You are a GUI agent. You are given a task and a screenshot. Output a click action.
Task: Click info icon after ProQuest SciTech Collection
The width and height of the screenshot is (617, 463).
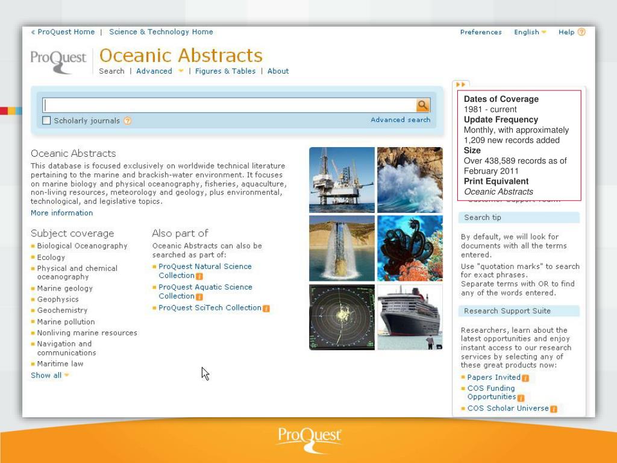(266, 308)
